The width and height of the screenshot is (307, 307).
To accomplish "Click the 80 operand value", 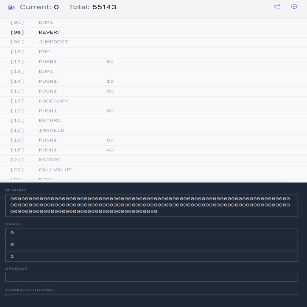I will 110,140.
